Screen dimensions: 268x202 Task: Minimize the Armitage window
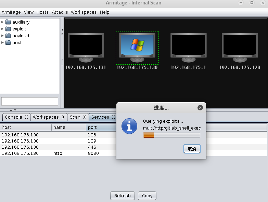click(241, 2)
